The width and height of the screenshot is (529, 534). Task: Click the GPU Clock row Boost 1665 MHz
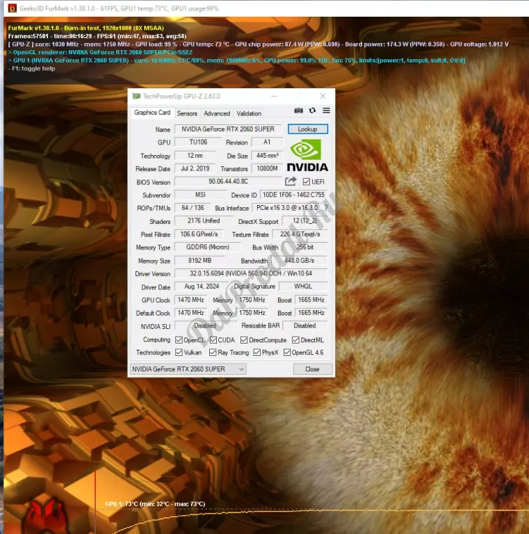coord(311,300)
